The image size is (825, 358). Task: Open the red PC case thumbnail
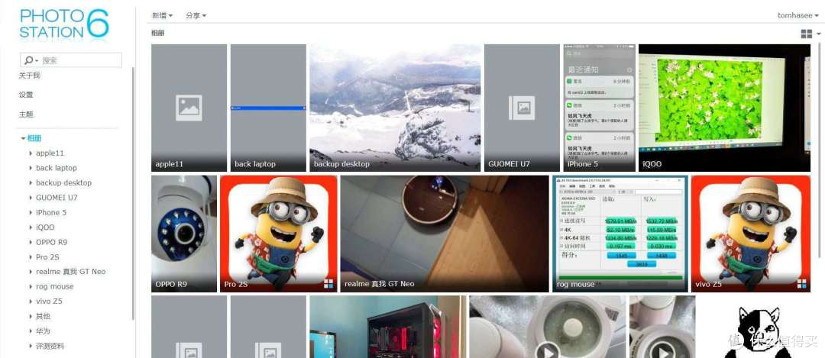pyautogui.click(x=388, y=327)
